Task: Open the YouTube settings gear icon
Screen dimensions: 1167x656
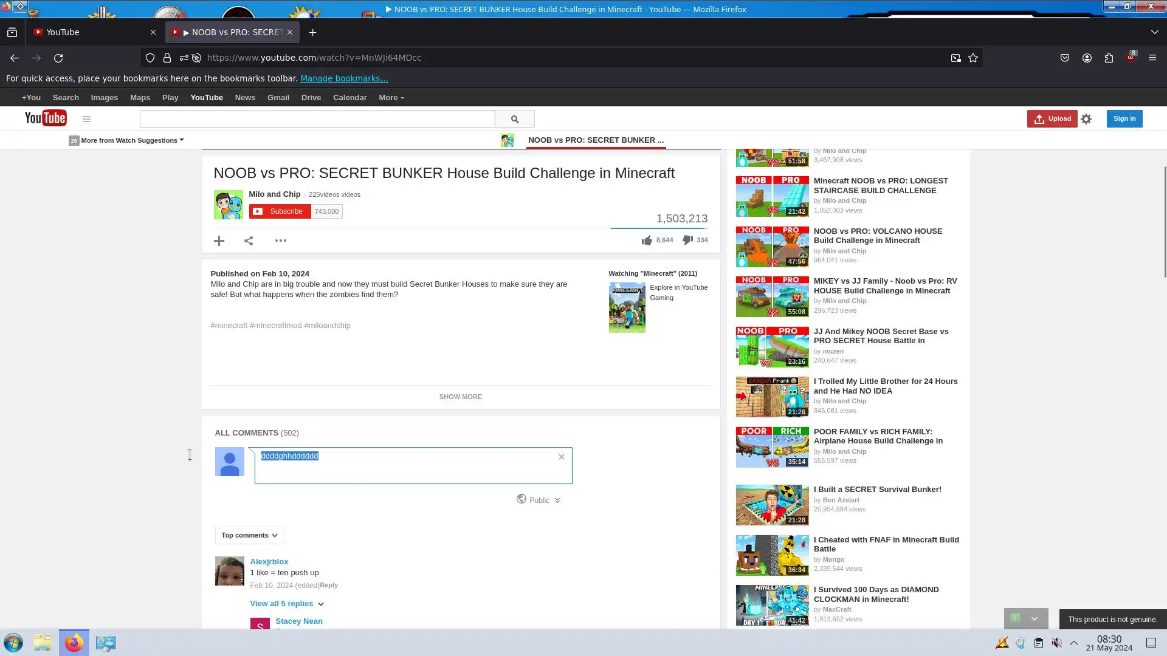Action: point(1086,119)
